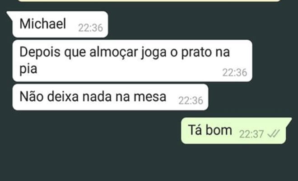Tap timestamp on "Não deixa nada" message
Viewport: 298px width, 181px height.
[x=191, y=100]
